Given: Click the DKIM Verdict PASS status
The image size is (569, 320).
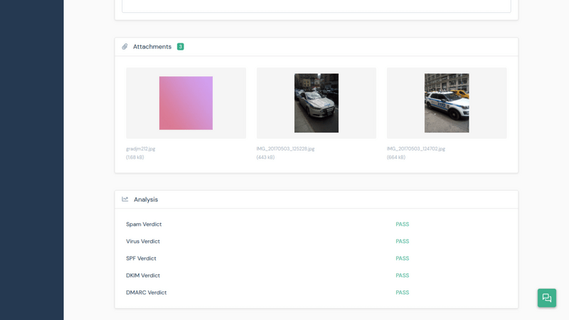Looking at the screenshot, I should (403, 275).
